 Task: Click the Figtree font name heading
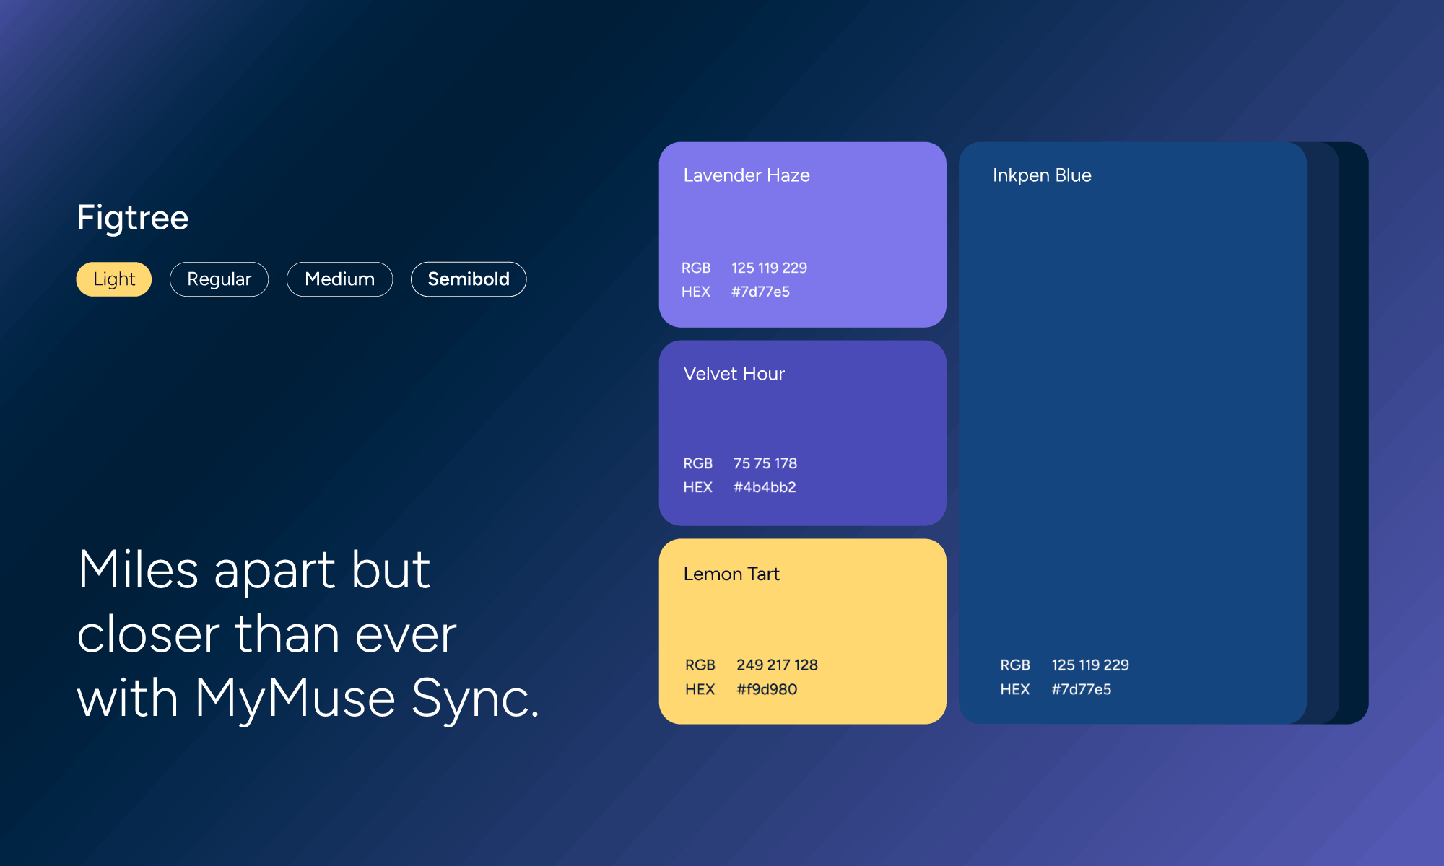133,216
